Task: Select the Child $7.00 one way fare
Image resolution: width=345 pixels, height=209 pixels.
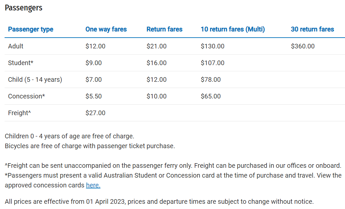Action: coord(93,79)
